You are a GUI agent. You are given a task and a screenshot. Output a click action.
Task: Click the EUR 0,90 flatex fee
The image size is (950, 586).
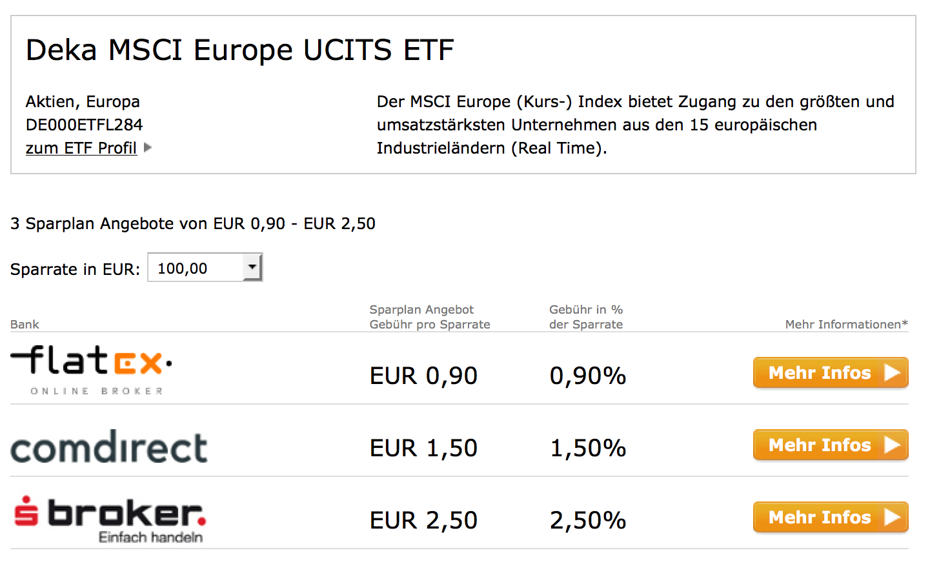pyautogui.click(x=423, y=376)
